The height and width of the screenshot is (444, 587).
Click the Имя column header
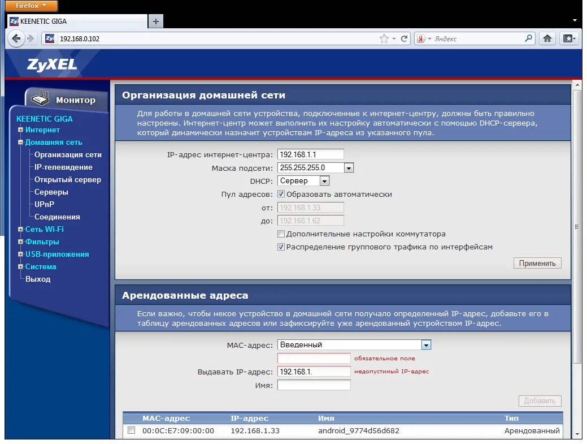[x=326, y=418]
